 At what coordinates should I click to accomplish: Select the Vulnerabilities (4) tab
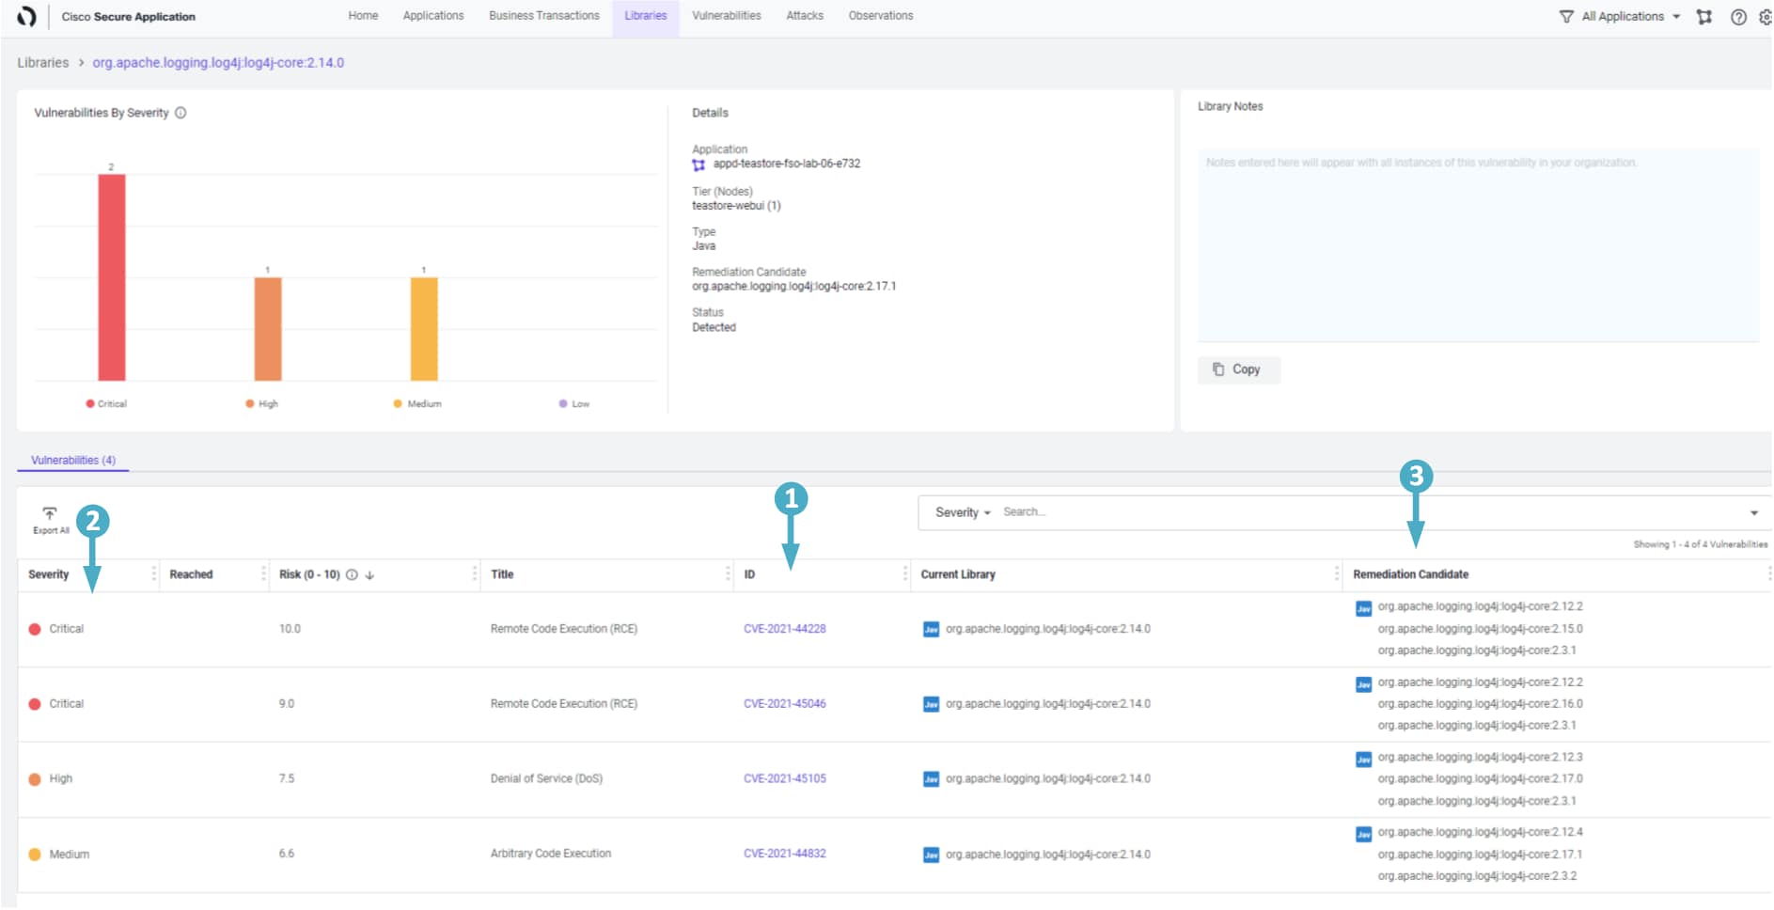click(73, 461)
